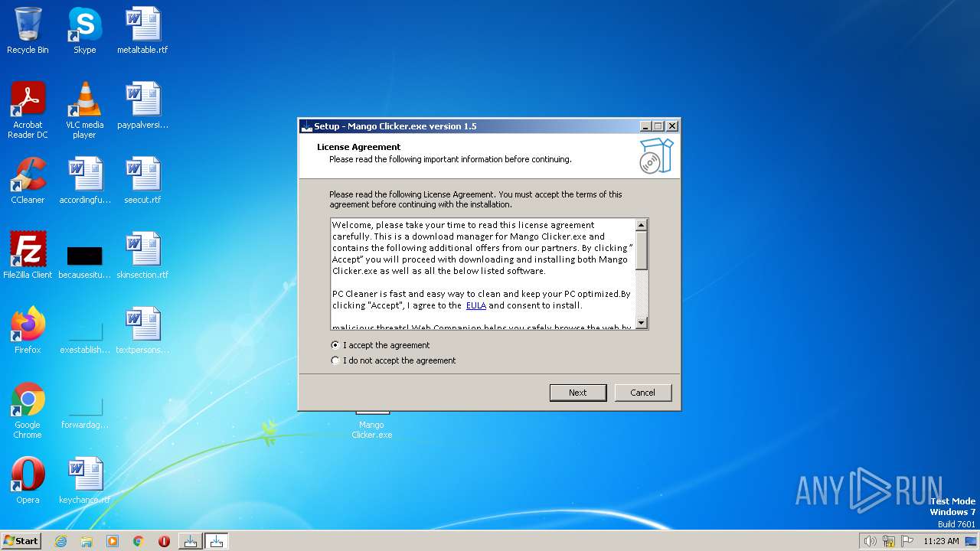This screenshot has width=980, height=551.
Task: Select the paypalversi... document icon
Action: tap(142, 105)
